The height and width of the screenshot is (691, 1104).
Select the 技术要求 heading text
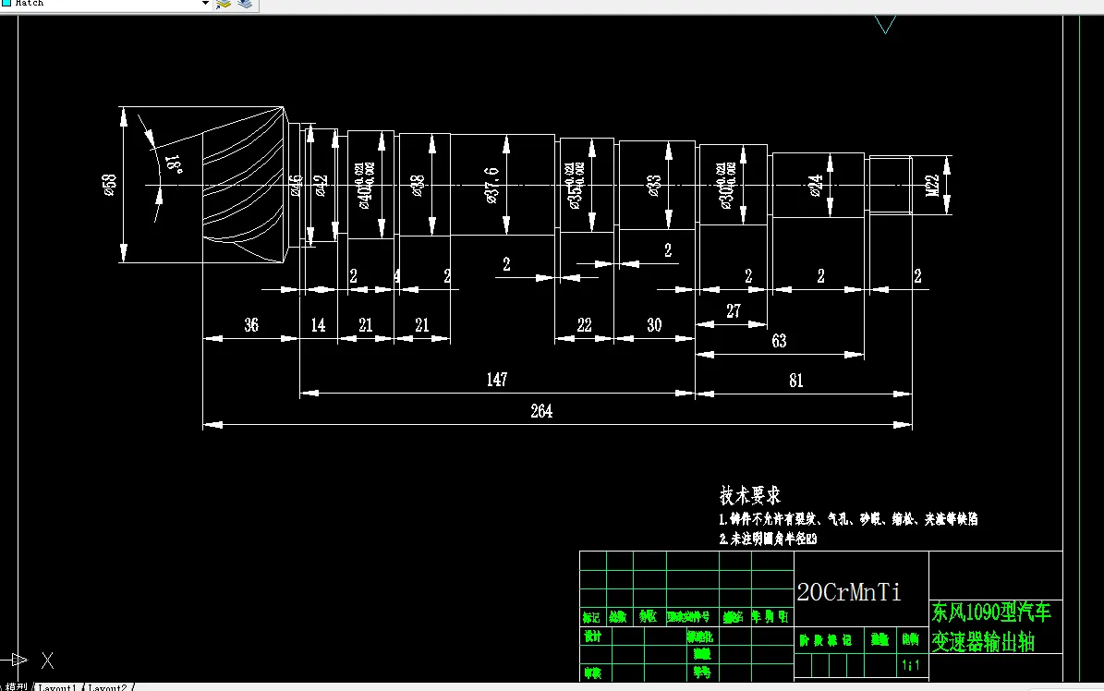[750, 495]
